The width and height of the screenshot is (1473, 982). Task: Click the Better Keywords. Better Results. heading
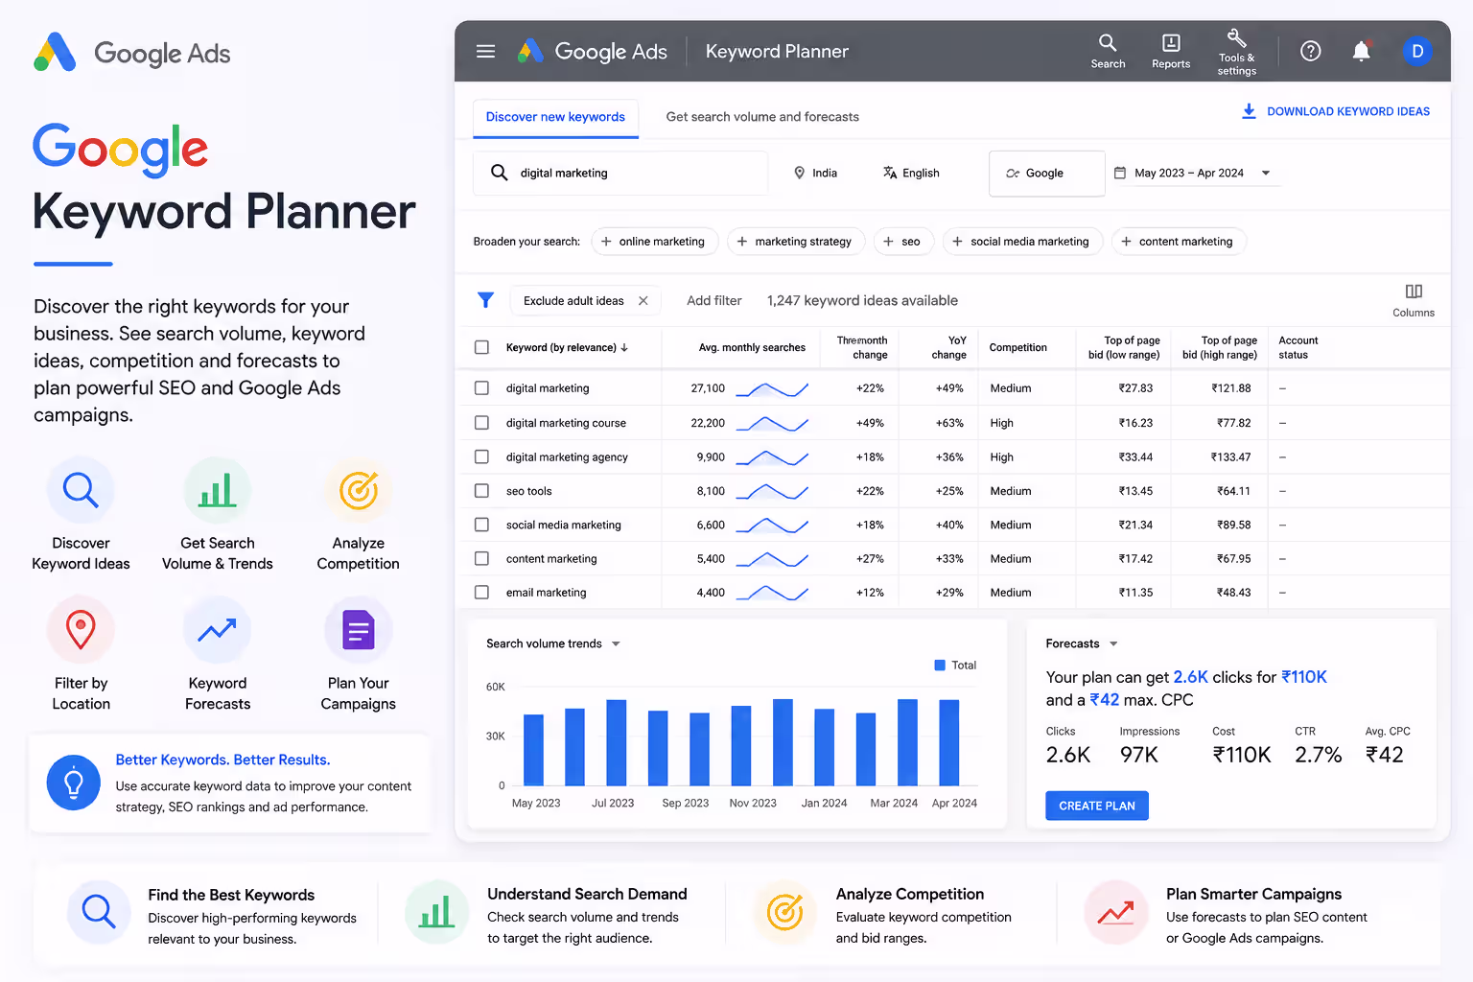[x=222, y=760]
